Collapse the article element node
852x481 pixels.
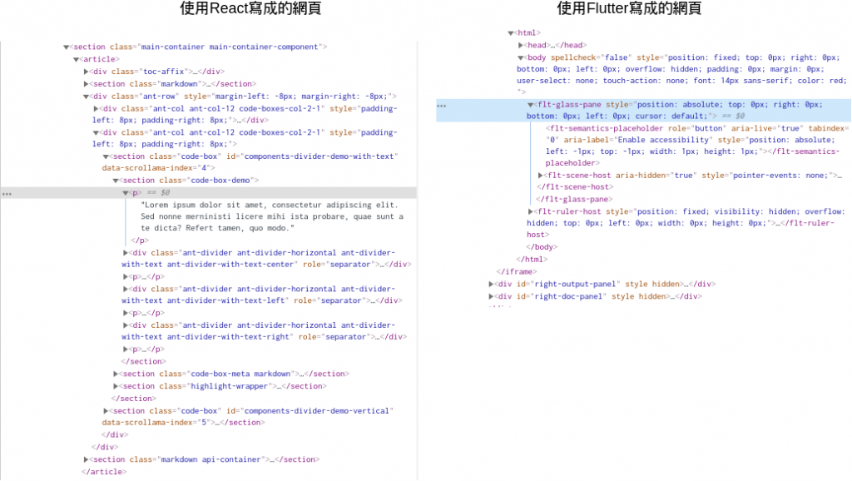coord(76,60)
